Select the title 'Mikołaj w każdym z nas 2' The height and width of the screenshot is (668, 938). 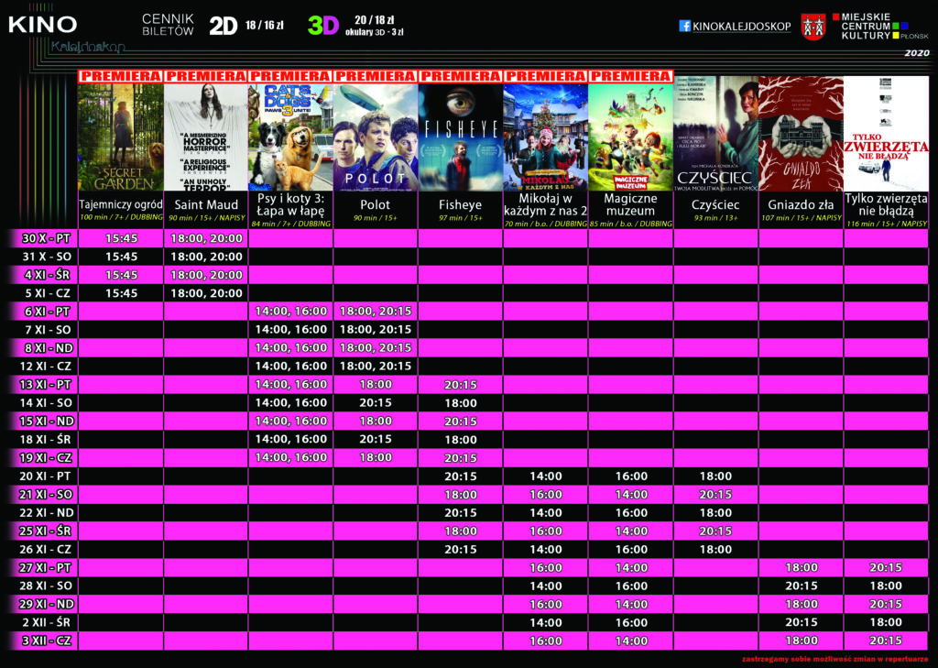click(x=546, y=204)
